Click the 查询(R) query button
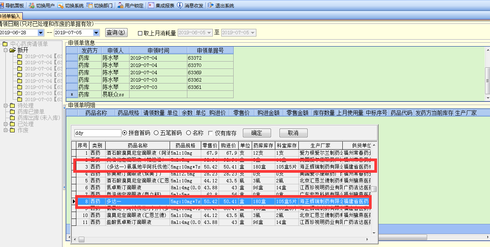 click(116, 33)
